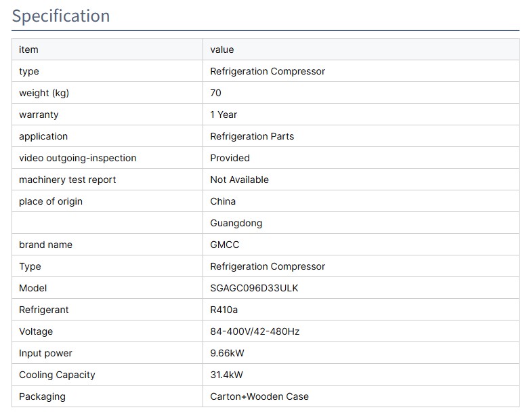Click the 'place of origin' label
Screen dimensions: 529x414
click(51, 201)
